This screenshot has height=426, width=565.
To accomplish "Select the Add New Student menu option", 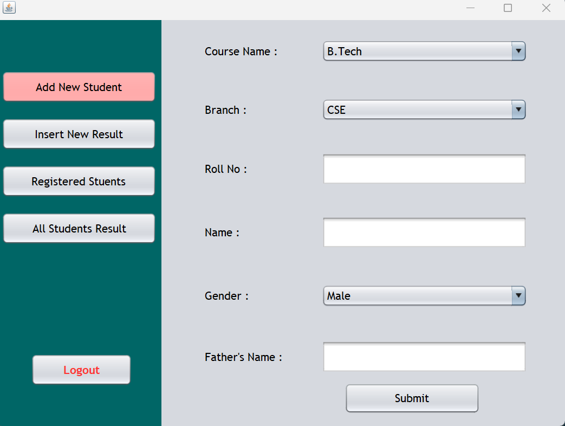I will pos(79,87).
